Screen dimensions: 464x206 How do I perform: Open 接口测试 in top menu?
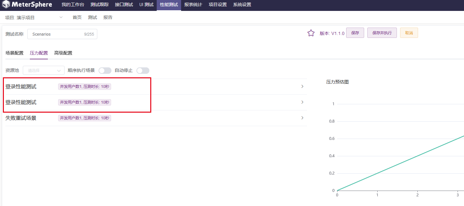click(124, 5)
